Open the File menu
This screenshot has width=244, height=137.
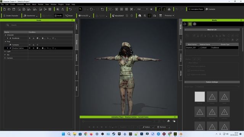(x=2, y=4)
